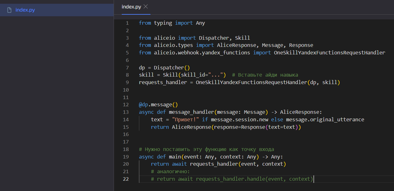Click the comment '# Вставьте айди навыка'
The height and width of the screenshot is (191, 394).
[265, 75]
